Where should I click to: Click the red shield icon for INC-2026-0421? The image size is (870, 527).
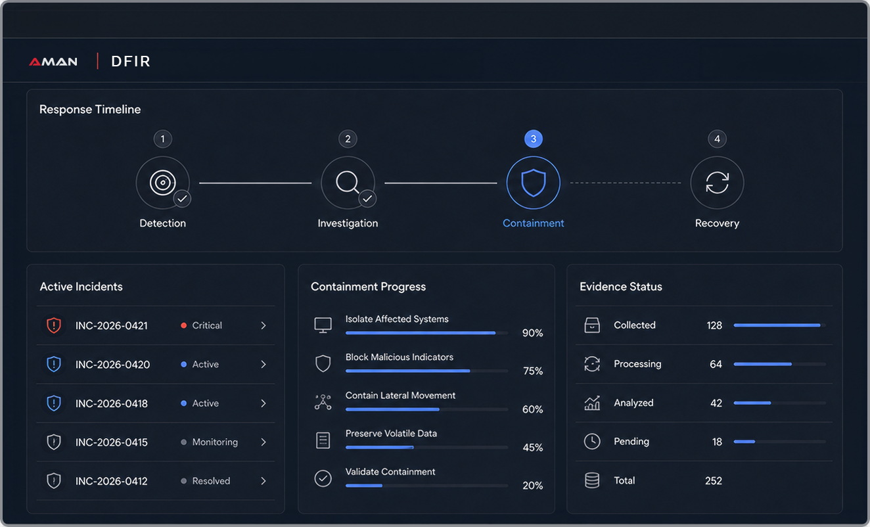(54, 325)
